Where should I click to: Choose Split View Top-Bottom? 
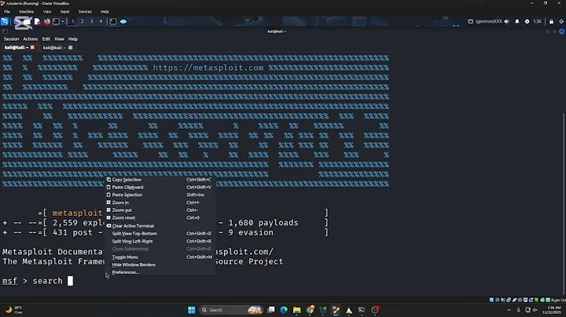click(x=160, y=233)
